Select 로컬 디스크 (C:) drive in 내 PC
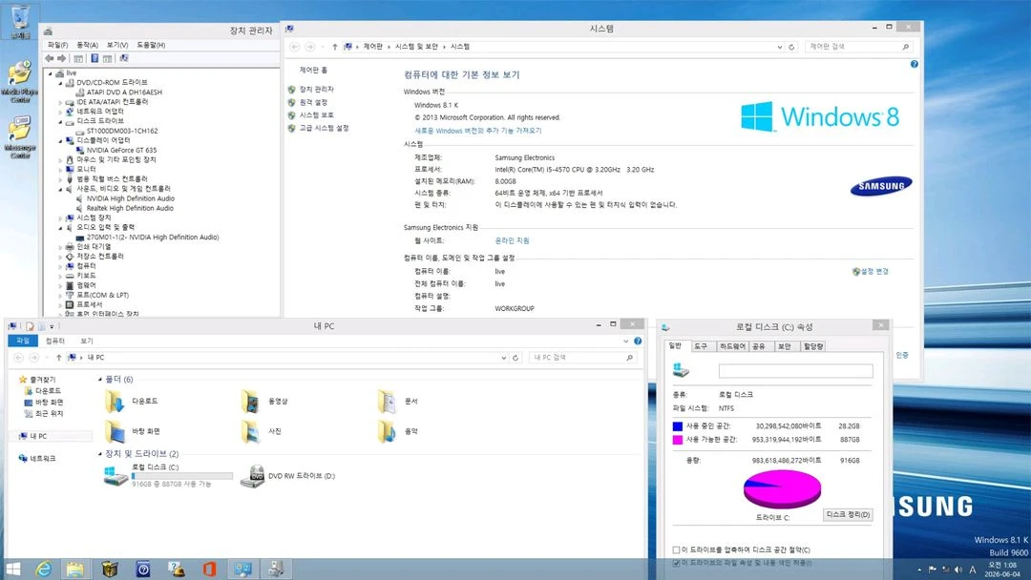The width and height of the screenshot is (1031, 580). [168, 476]
